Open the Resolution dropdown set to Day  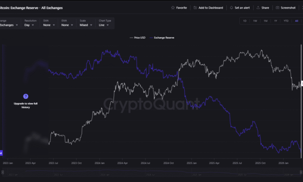30,25
